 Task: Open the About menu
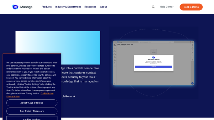tap(103, 7)
